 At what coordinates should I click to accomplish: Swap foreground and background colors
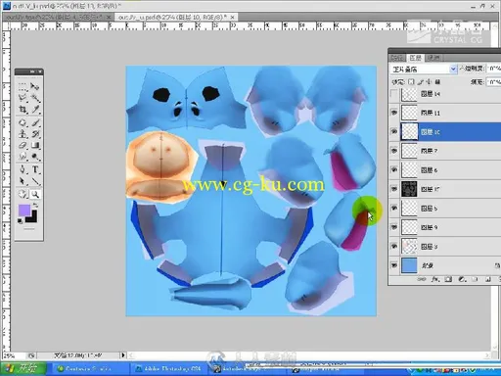(35, 206)
